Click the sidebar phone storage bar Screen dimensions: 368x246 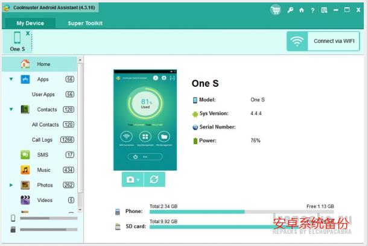point(49,218)
